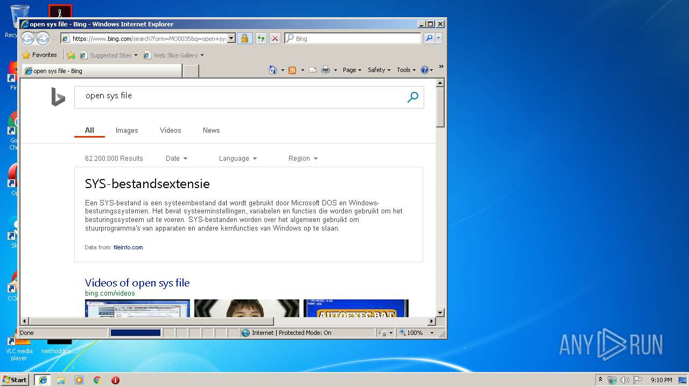Click the Bing logo

click(58, 97)
